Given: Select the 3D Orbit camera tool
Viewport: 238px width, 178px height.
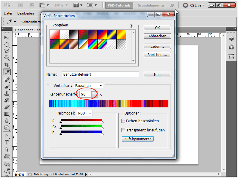Looking at the screenshot, I should [7, 171].
